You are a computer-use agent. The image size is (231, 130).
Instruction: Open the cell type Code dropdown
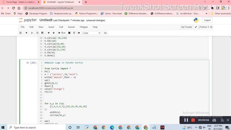point(92,33)
